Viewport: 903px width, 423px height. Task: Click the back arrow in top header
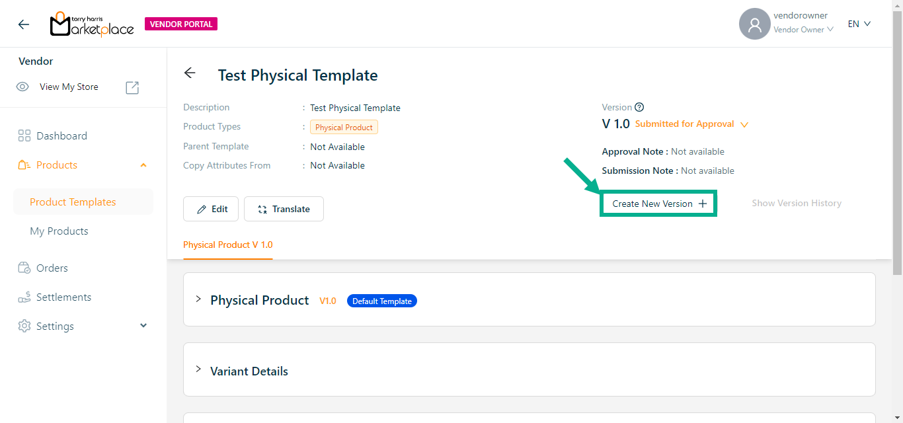(24, 24)
